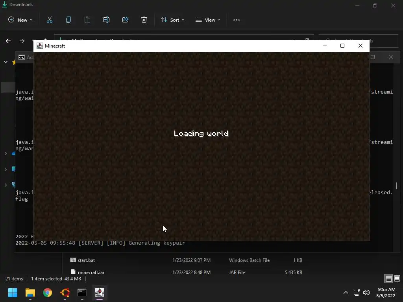Switch to details view layout icon
This screenshot has height=302, width=403.
point(388,278)
